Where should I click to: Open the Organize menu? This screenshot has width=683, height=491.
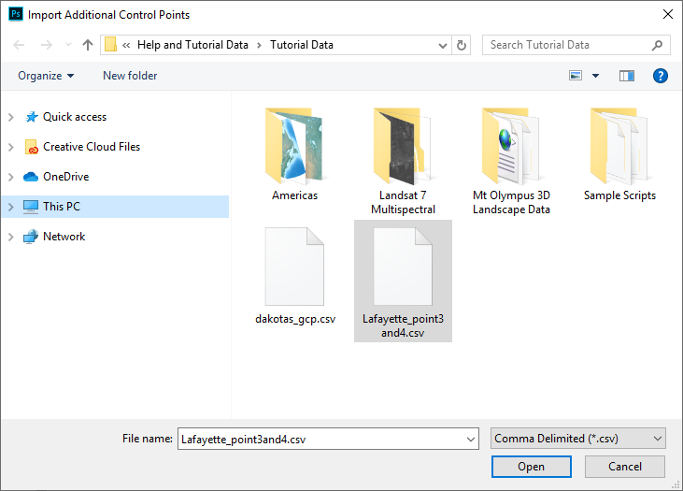46,76
